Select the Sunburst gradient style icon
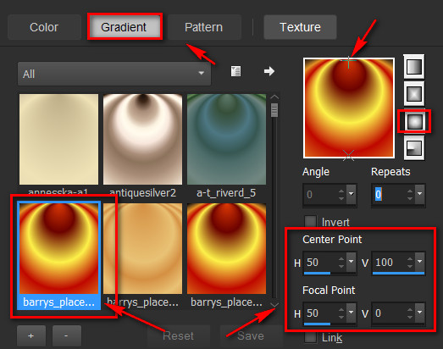This screenshot has height=349, width=443. click(x=414, y=121)
